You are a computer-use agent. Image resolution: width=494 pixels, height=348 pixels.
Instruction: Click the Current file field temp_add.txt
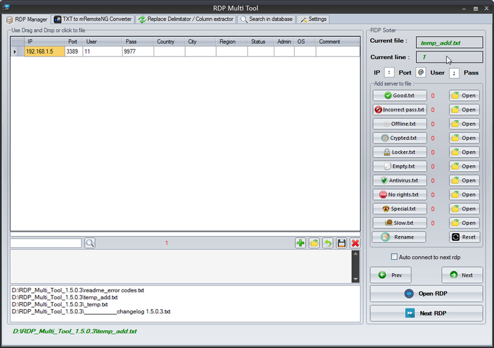point(450,42)
